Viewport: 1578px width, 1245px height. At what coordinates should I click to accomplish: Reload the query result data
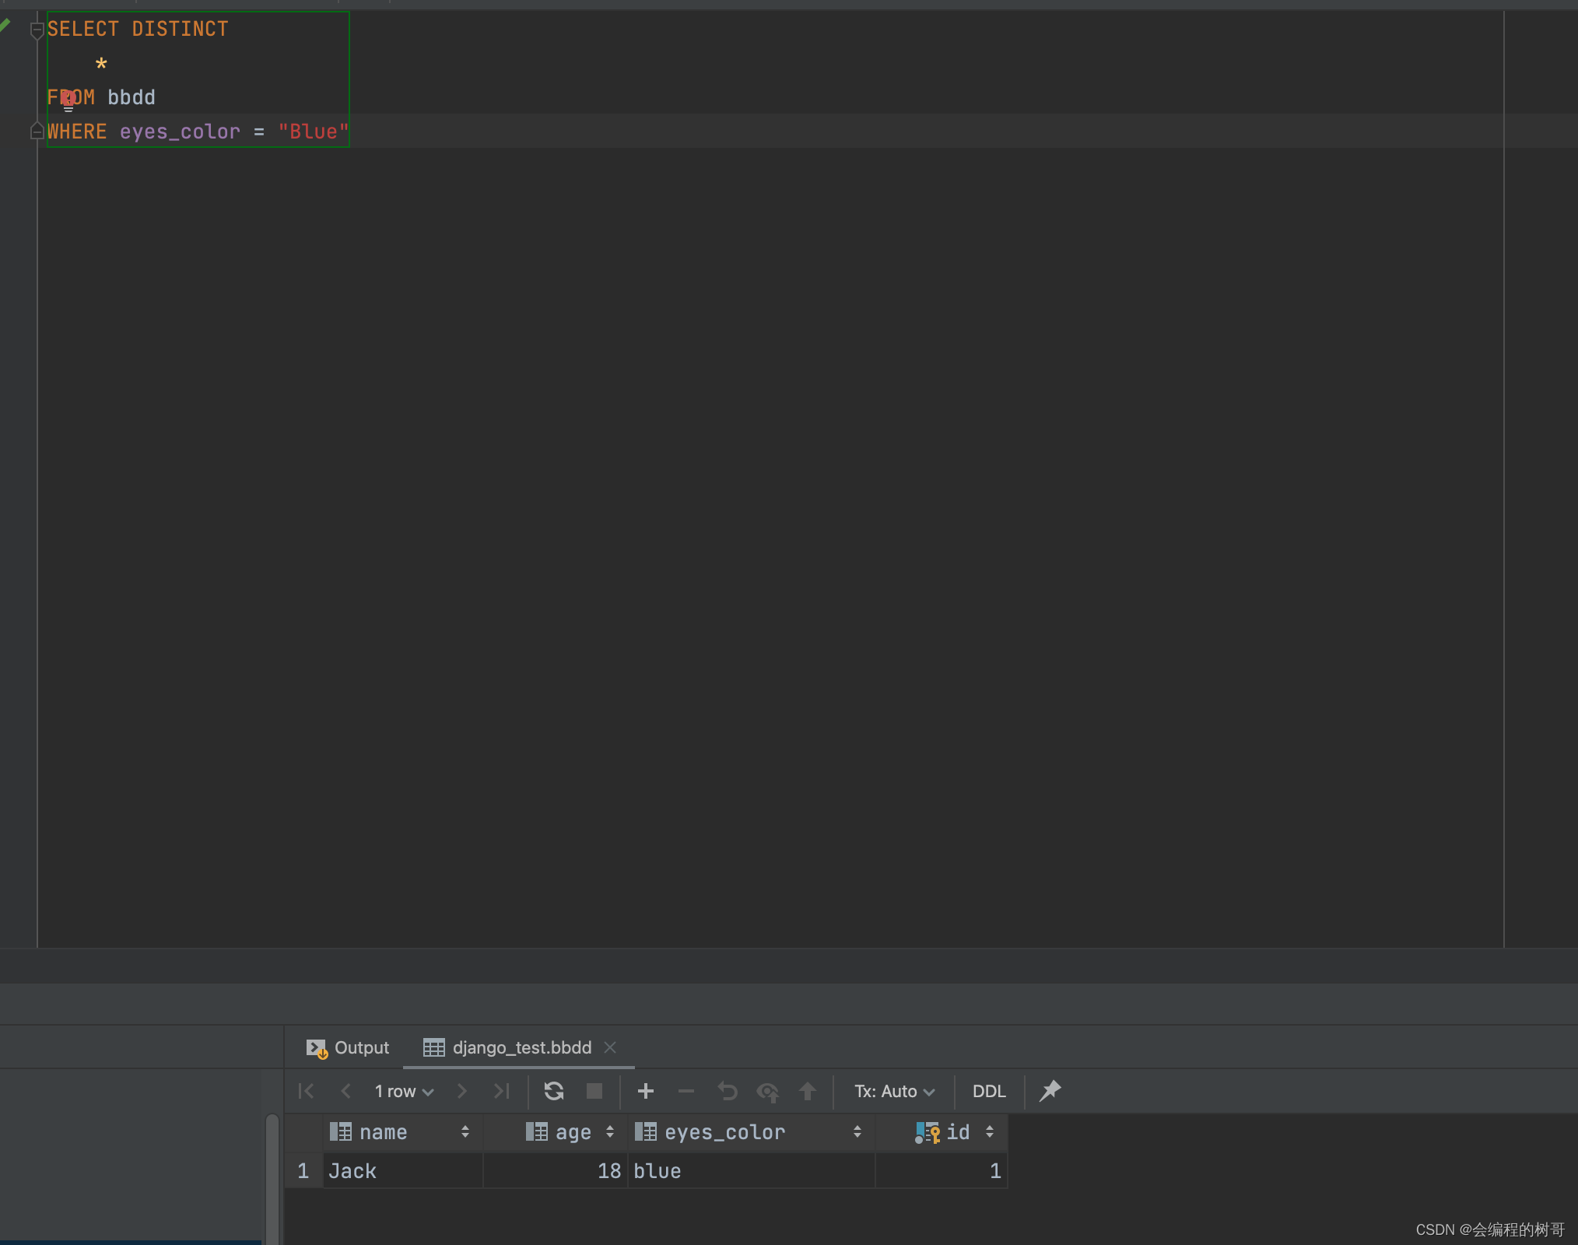pos(554,1091)
